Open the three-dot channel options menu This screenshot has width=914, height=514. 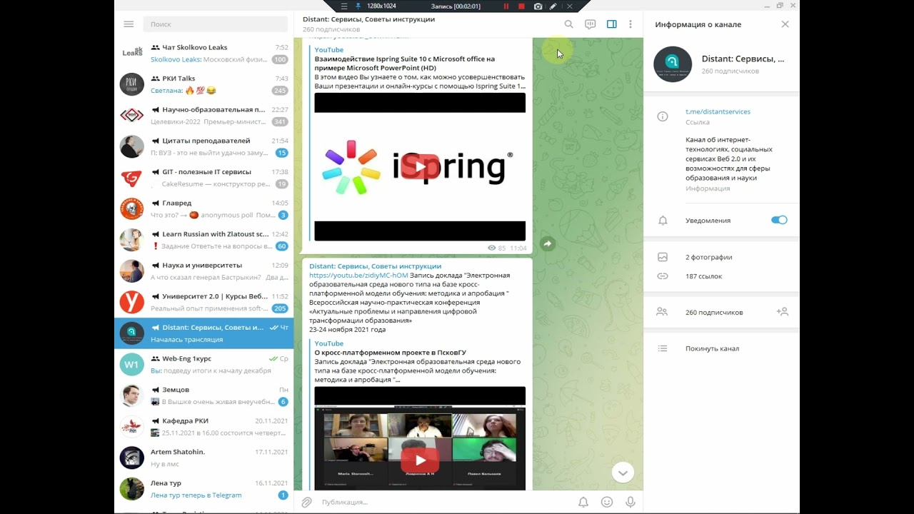pyautogui.click(x=631, y=24)
